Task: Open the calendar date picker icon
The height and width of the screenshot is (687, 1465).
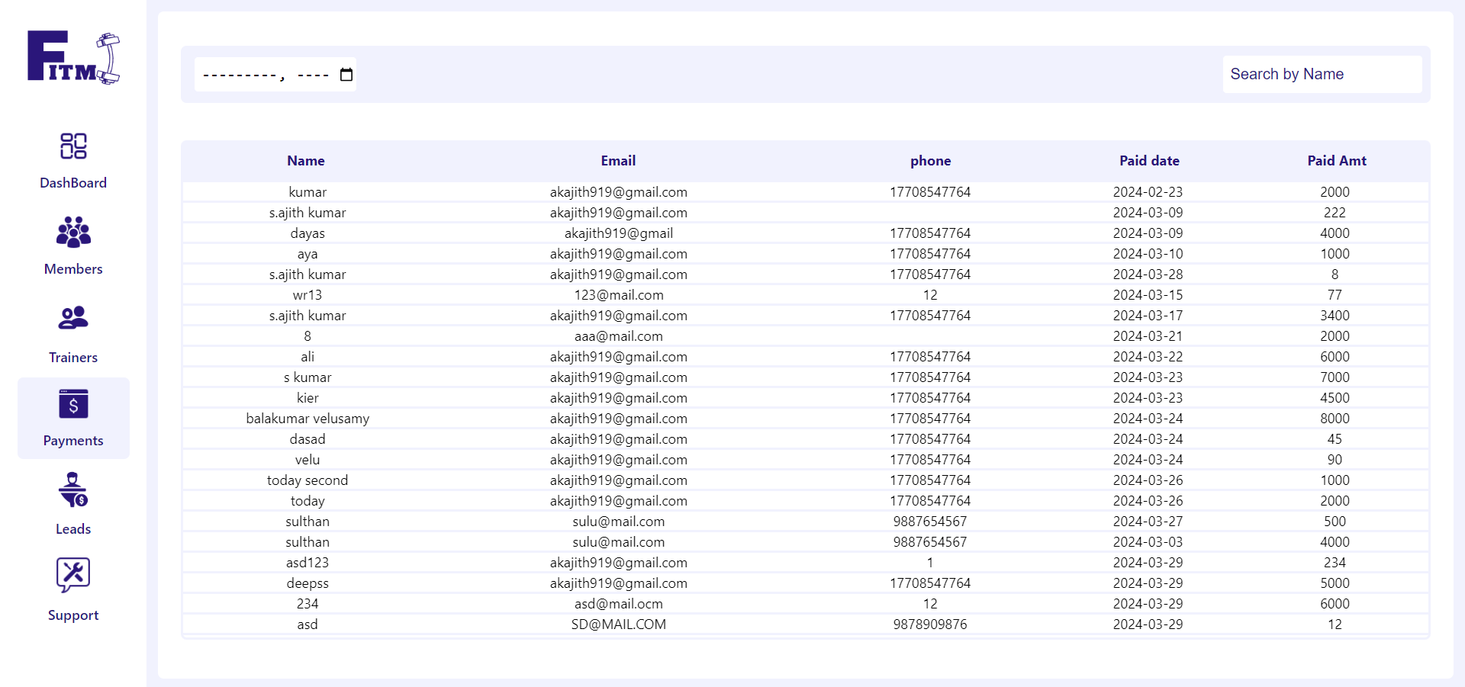Action: pyautogui.click(x=346, y=75)
